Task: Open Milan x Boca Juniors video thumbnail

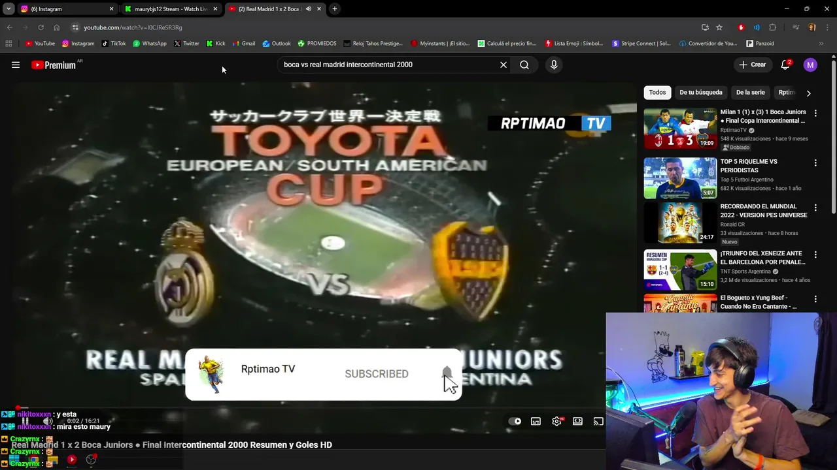Action: click(x=680, y=129)
